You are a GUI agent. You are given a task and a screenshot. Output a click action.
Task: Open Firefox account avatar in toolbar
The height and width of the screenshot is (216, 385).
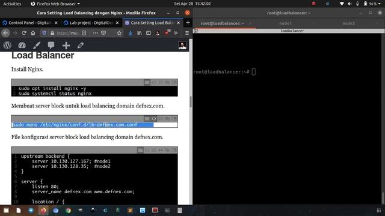(x=158, y=33)
